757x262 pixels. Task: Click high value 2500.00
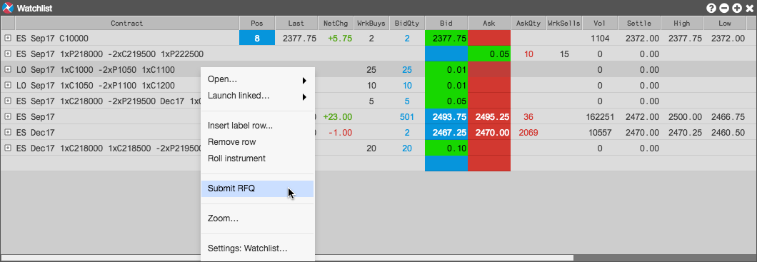[685, 117]
